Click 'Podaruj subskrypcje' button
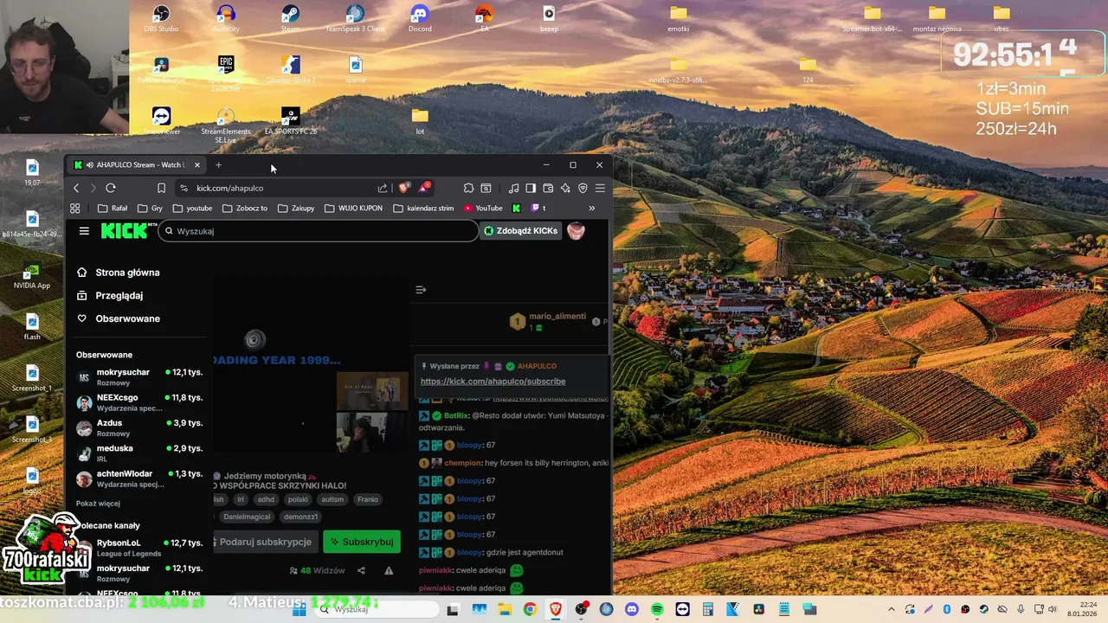The image size is (1108, 623). 266,542
